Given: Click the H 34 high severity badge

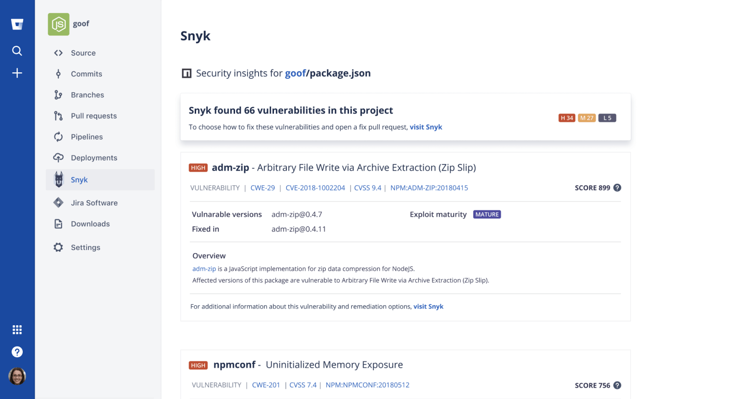Looking at the screenshot, I should tap(566, 118).
